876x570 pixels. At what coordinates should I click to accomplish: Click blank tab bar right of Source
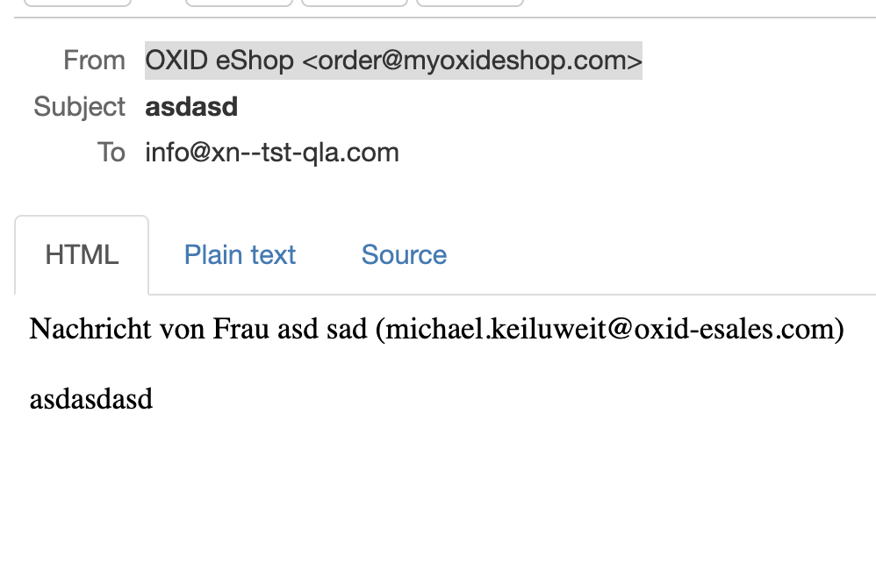[667, 255]
